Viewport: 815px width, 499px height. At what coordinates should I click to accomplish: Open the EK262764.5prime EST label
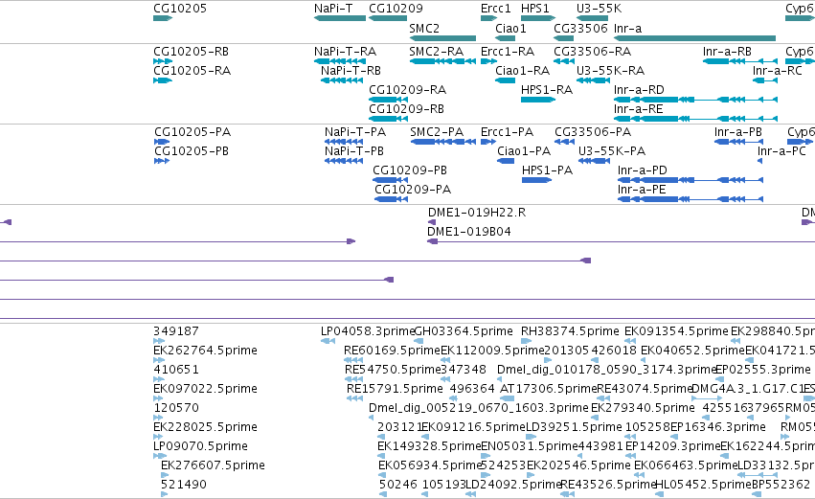(205, 351)
